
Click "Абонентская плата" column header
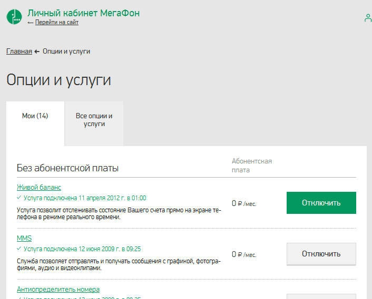pyautogui.click(x=252, y=166)
